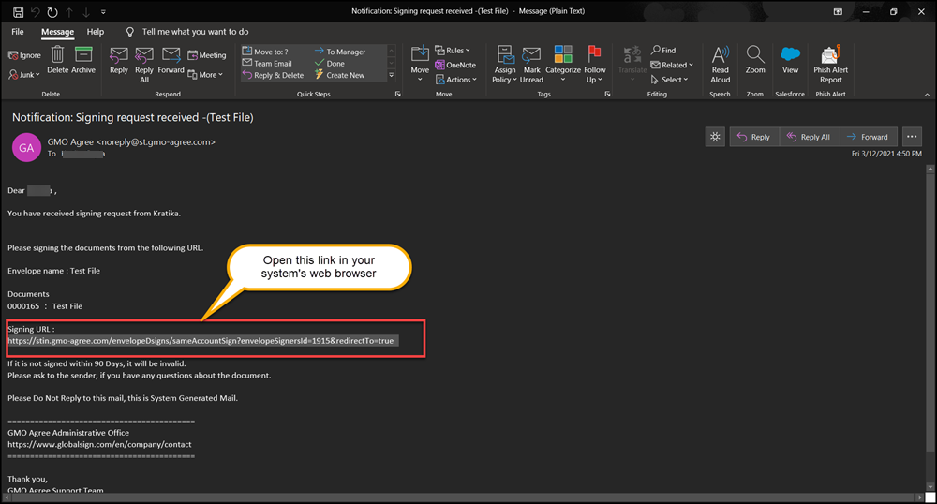Click the Salesforce View cloud icon
This screenshot has width=937, height=504.
pyautogui.click(x=790, y=60)
